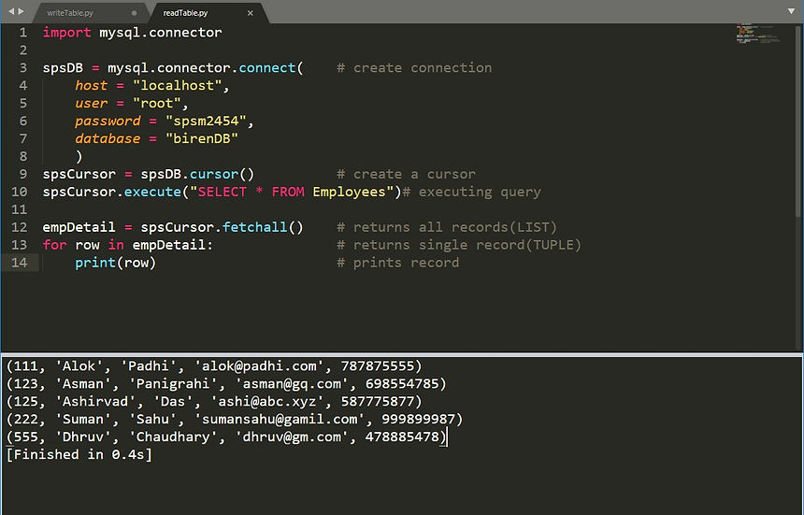Screen dimensions: 804x515
Task: Click 'asman@gq.com' in the output
Action: (x=292, y=383)
